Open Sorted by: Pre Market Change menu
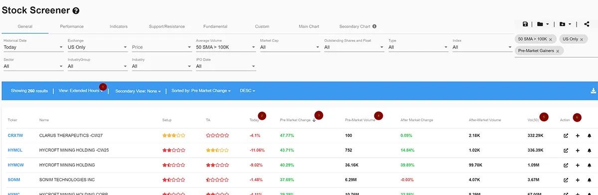Screen dimensions: 598x195 pos(201,91)
